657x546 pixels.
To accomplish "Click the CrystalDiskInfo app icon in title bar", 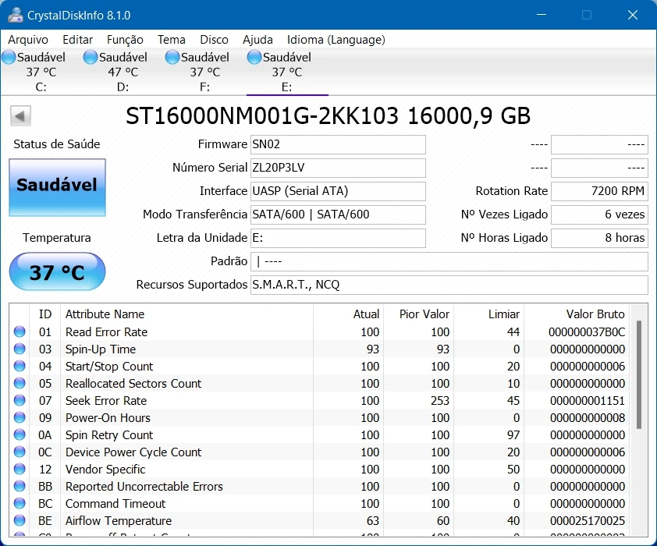I will (14, 15).
